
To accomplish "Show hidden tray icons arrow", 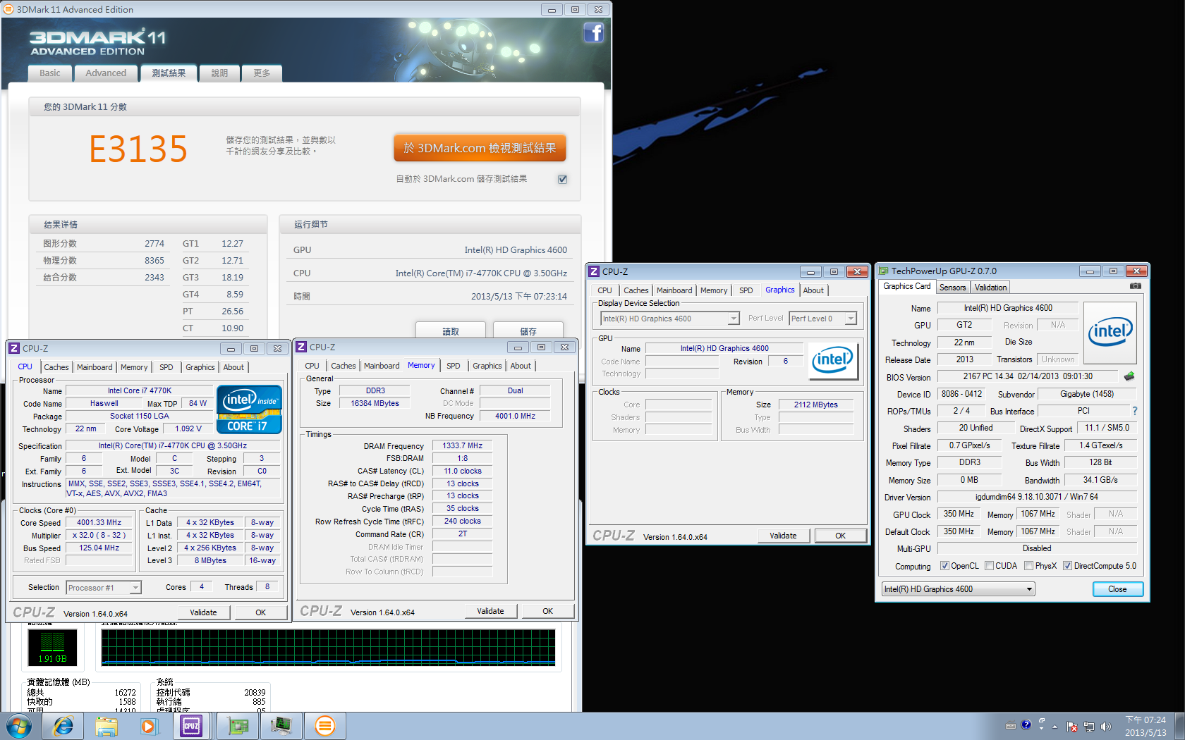I will (x=1055, y=727).
